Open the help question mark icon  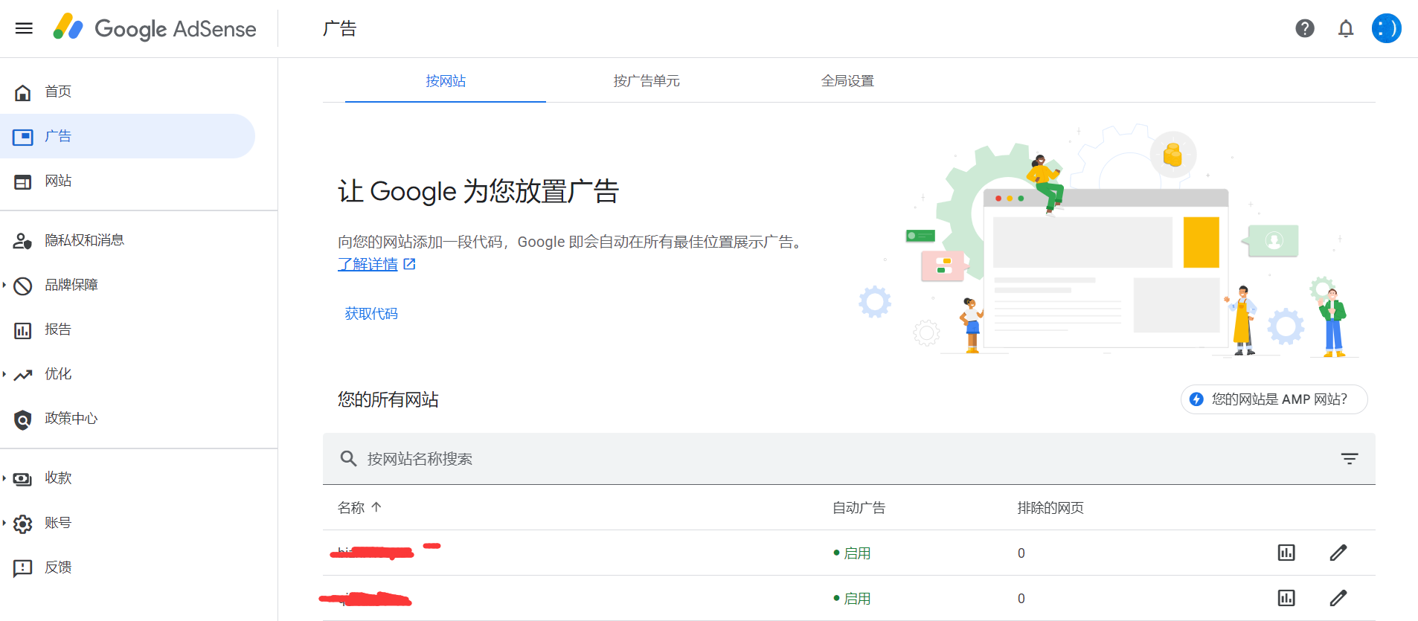[1305, 28]
